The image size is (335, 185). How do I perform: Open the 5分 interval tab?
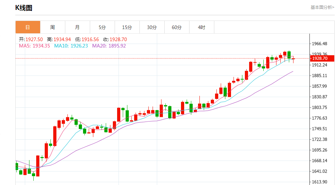pyautogui.click(x=102, y=27)
